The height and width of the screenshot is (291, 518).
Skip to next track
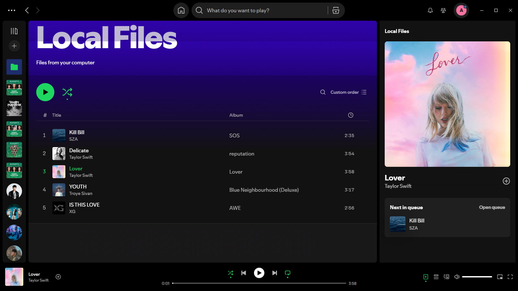click(x=275, y=273)
